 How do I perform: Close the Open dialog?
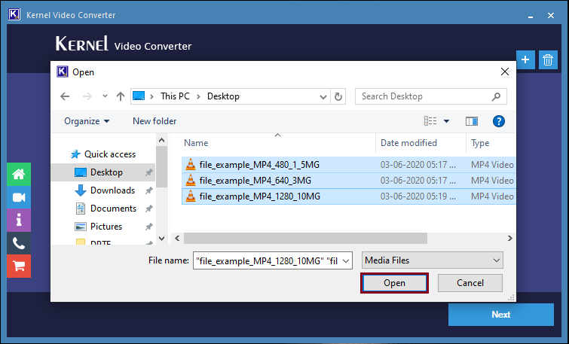click(504, 72)
